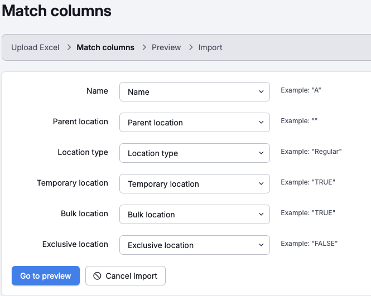Jump to the Preview breadcrumb step
Viewport: 371px width, 296px height.
tap(166, 47)
